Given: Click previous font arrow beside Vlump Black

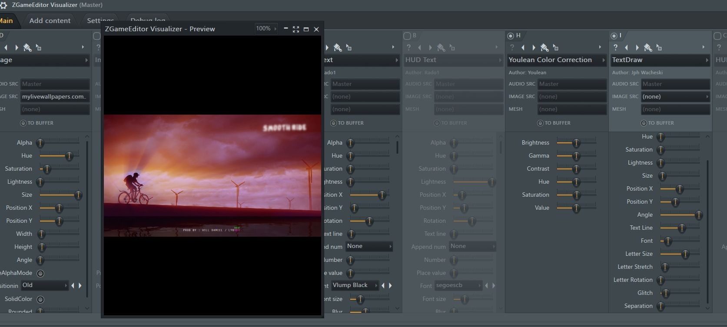Looking at the screenshot, I should click(383, 285).
